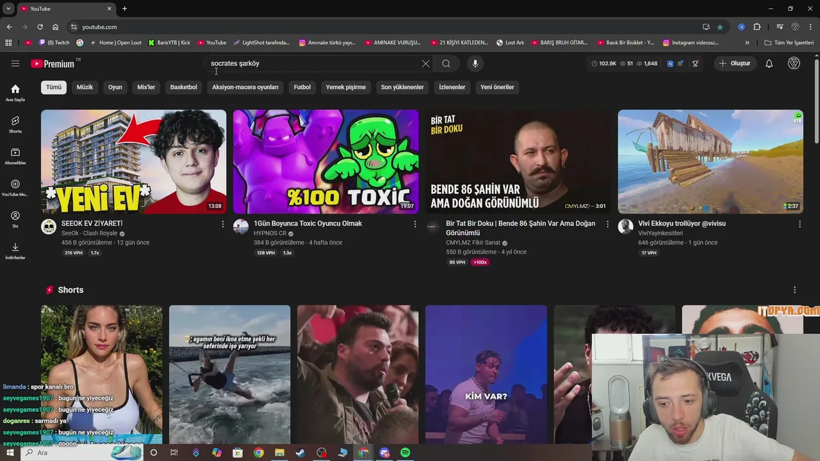820x461 pixels.
Task: Visit SeeOk - Clash Royale channel link
Action: pos(89,234)
